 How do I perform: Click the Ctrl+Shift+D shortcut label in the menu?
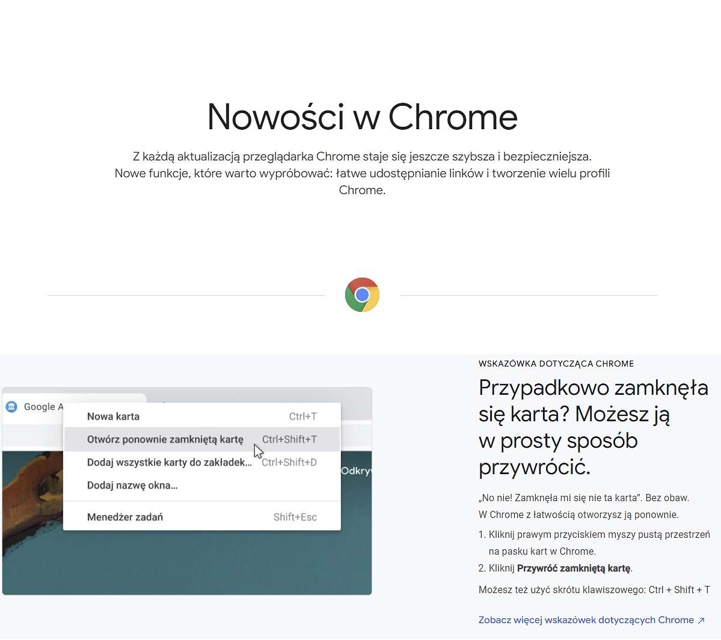pyautogui.click(x=289, y=462)
